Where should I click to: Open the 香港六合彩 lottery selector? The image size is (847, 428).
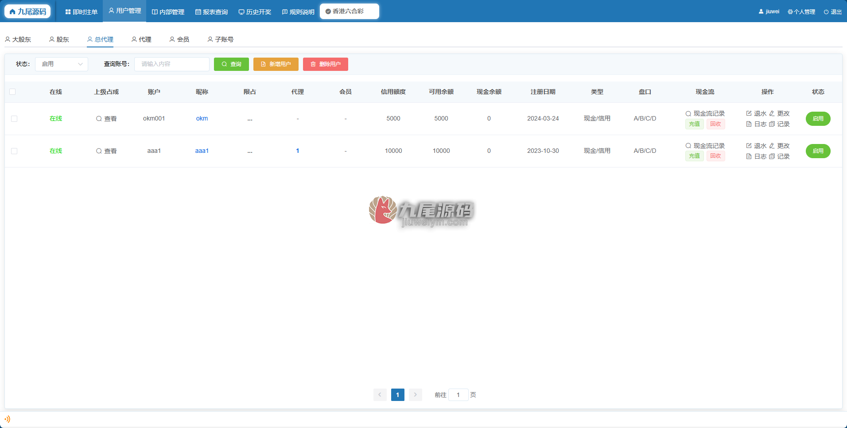point(350,12)
